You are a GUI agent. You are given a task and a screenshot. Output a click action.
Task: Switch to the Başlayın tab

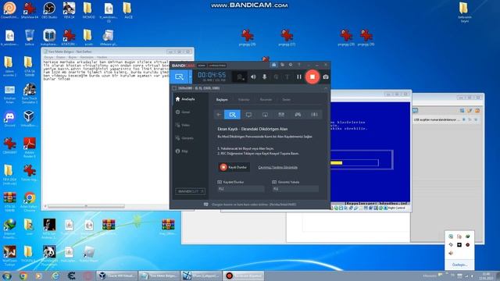222,100
